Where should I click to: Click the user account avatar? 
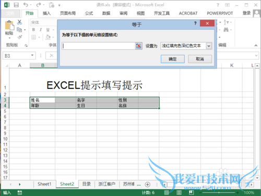click(x=256, y=14)
